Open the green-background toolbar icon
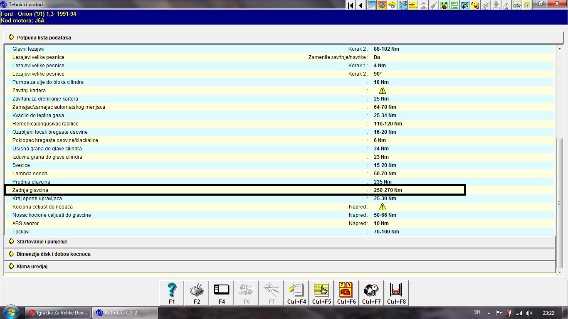568x319 pixels. pos(454,5)
